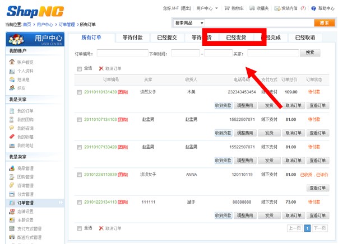Select checkbox for order 20110110131439
This screenshot has width=338, height=244.
click(80, 92)
